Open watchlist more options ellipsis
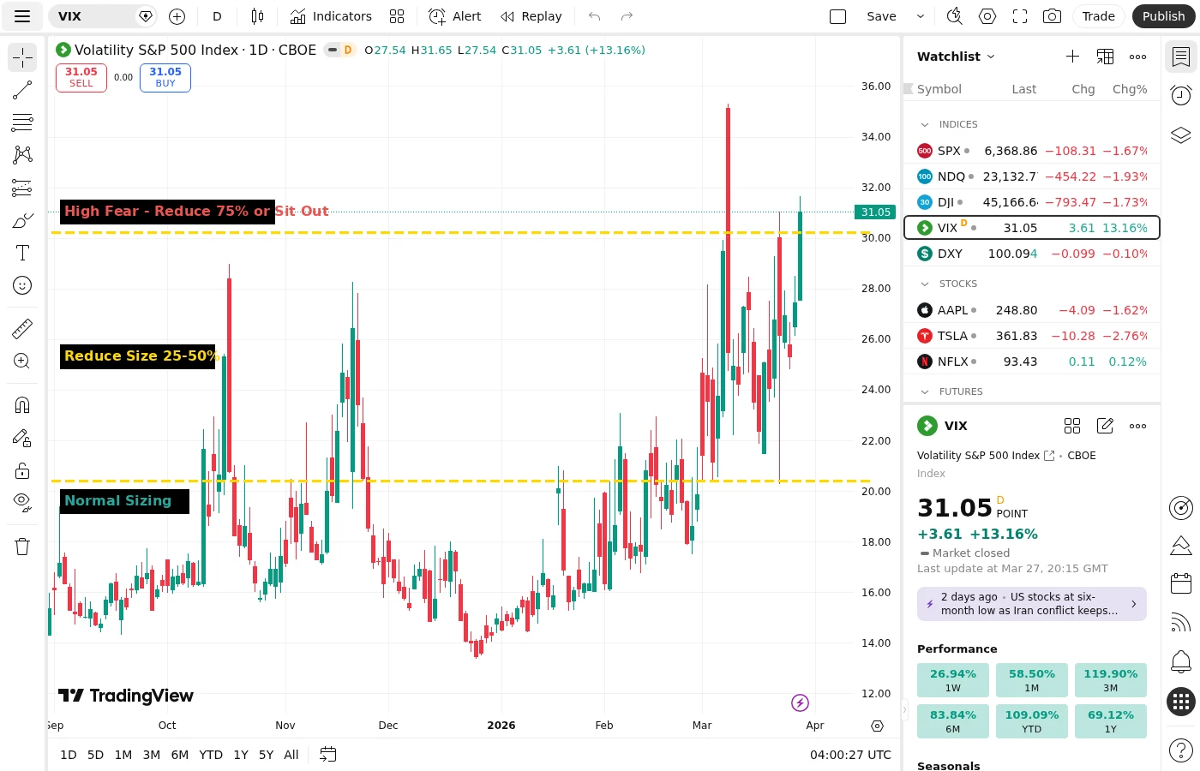Screen dimensions: 1200x771 pyautogui.click(x=1138, y=57)
